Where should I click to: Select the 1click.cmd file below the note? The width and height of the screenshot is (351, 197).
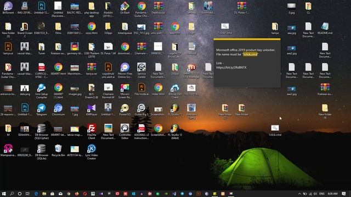click(x=275, y=130)
